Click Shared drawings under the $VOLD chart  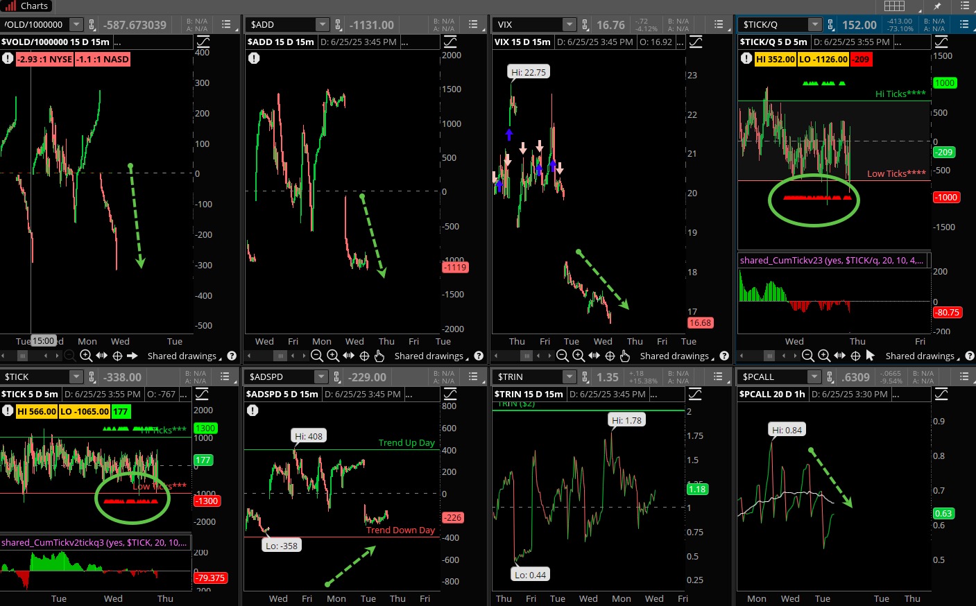pos(182,356)
